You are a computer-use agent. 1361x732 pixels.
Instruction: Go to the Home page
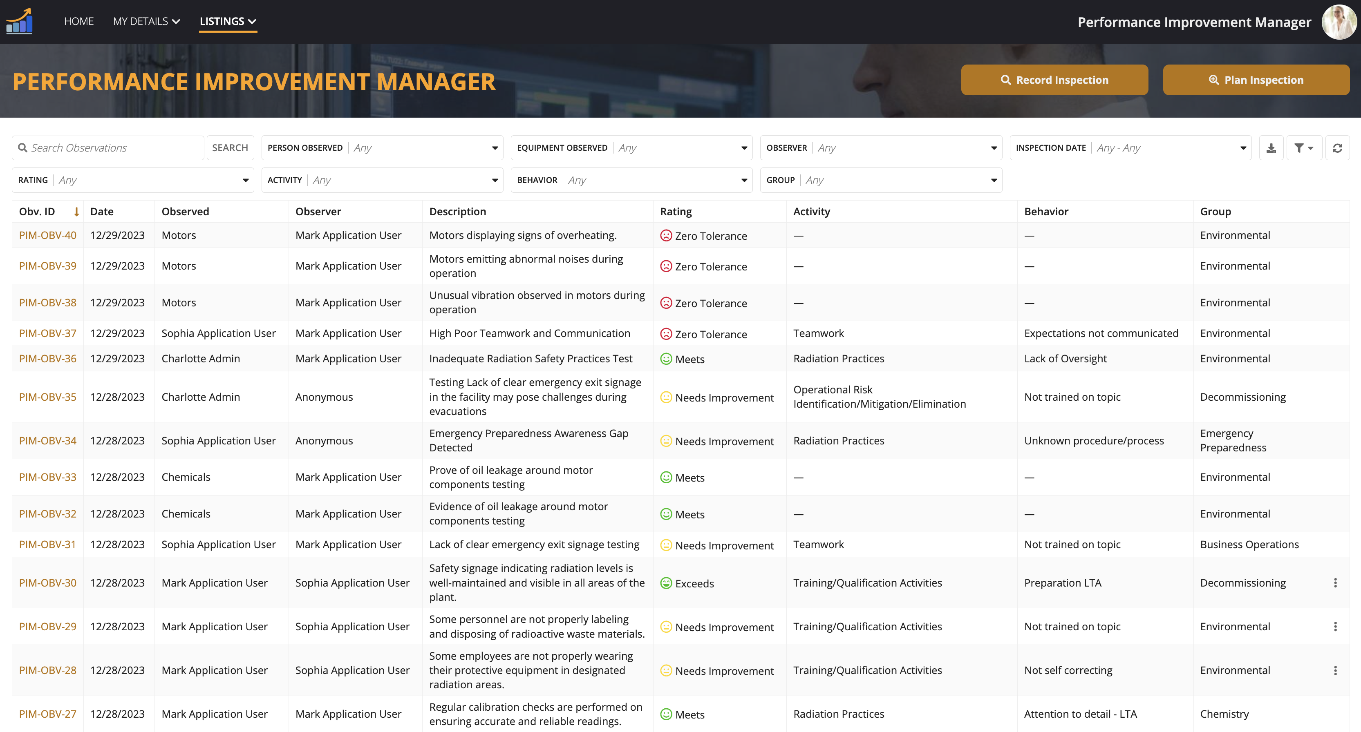[79, 21]
